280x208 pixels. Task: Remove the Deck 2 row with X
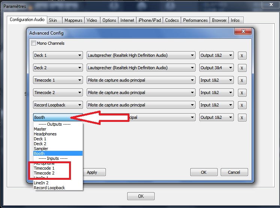(242, 68)
